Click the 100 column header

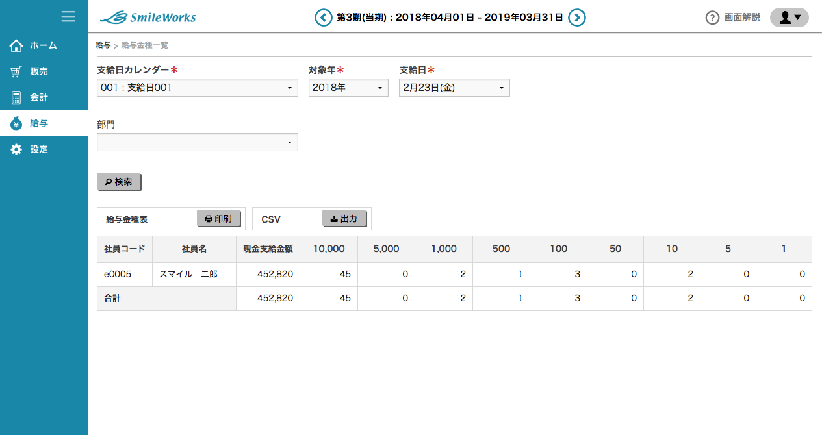pyautogui.click(x=558, y=249)
